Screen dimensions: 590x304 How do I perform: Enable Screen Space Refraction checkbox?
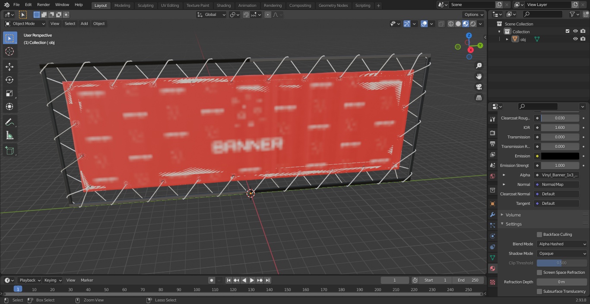539,273
